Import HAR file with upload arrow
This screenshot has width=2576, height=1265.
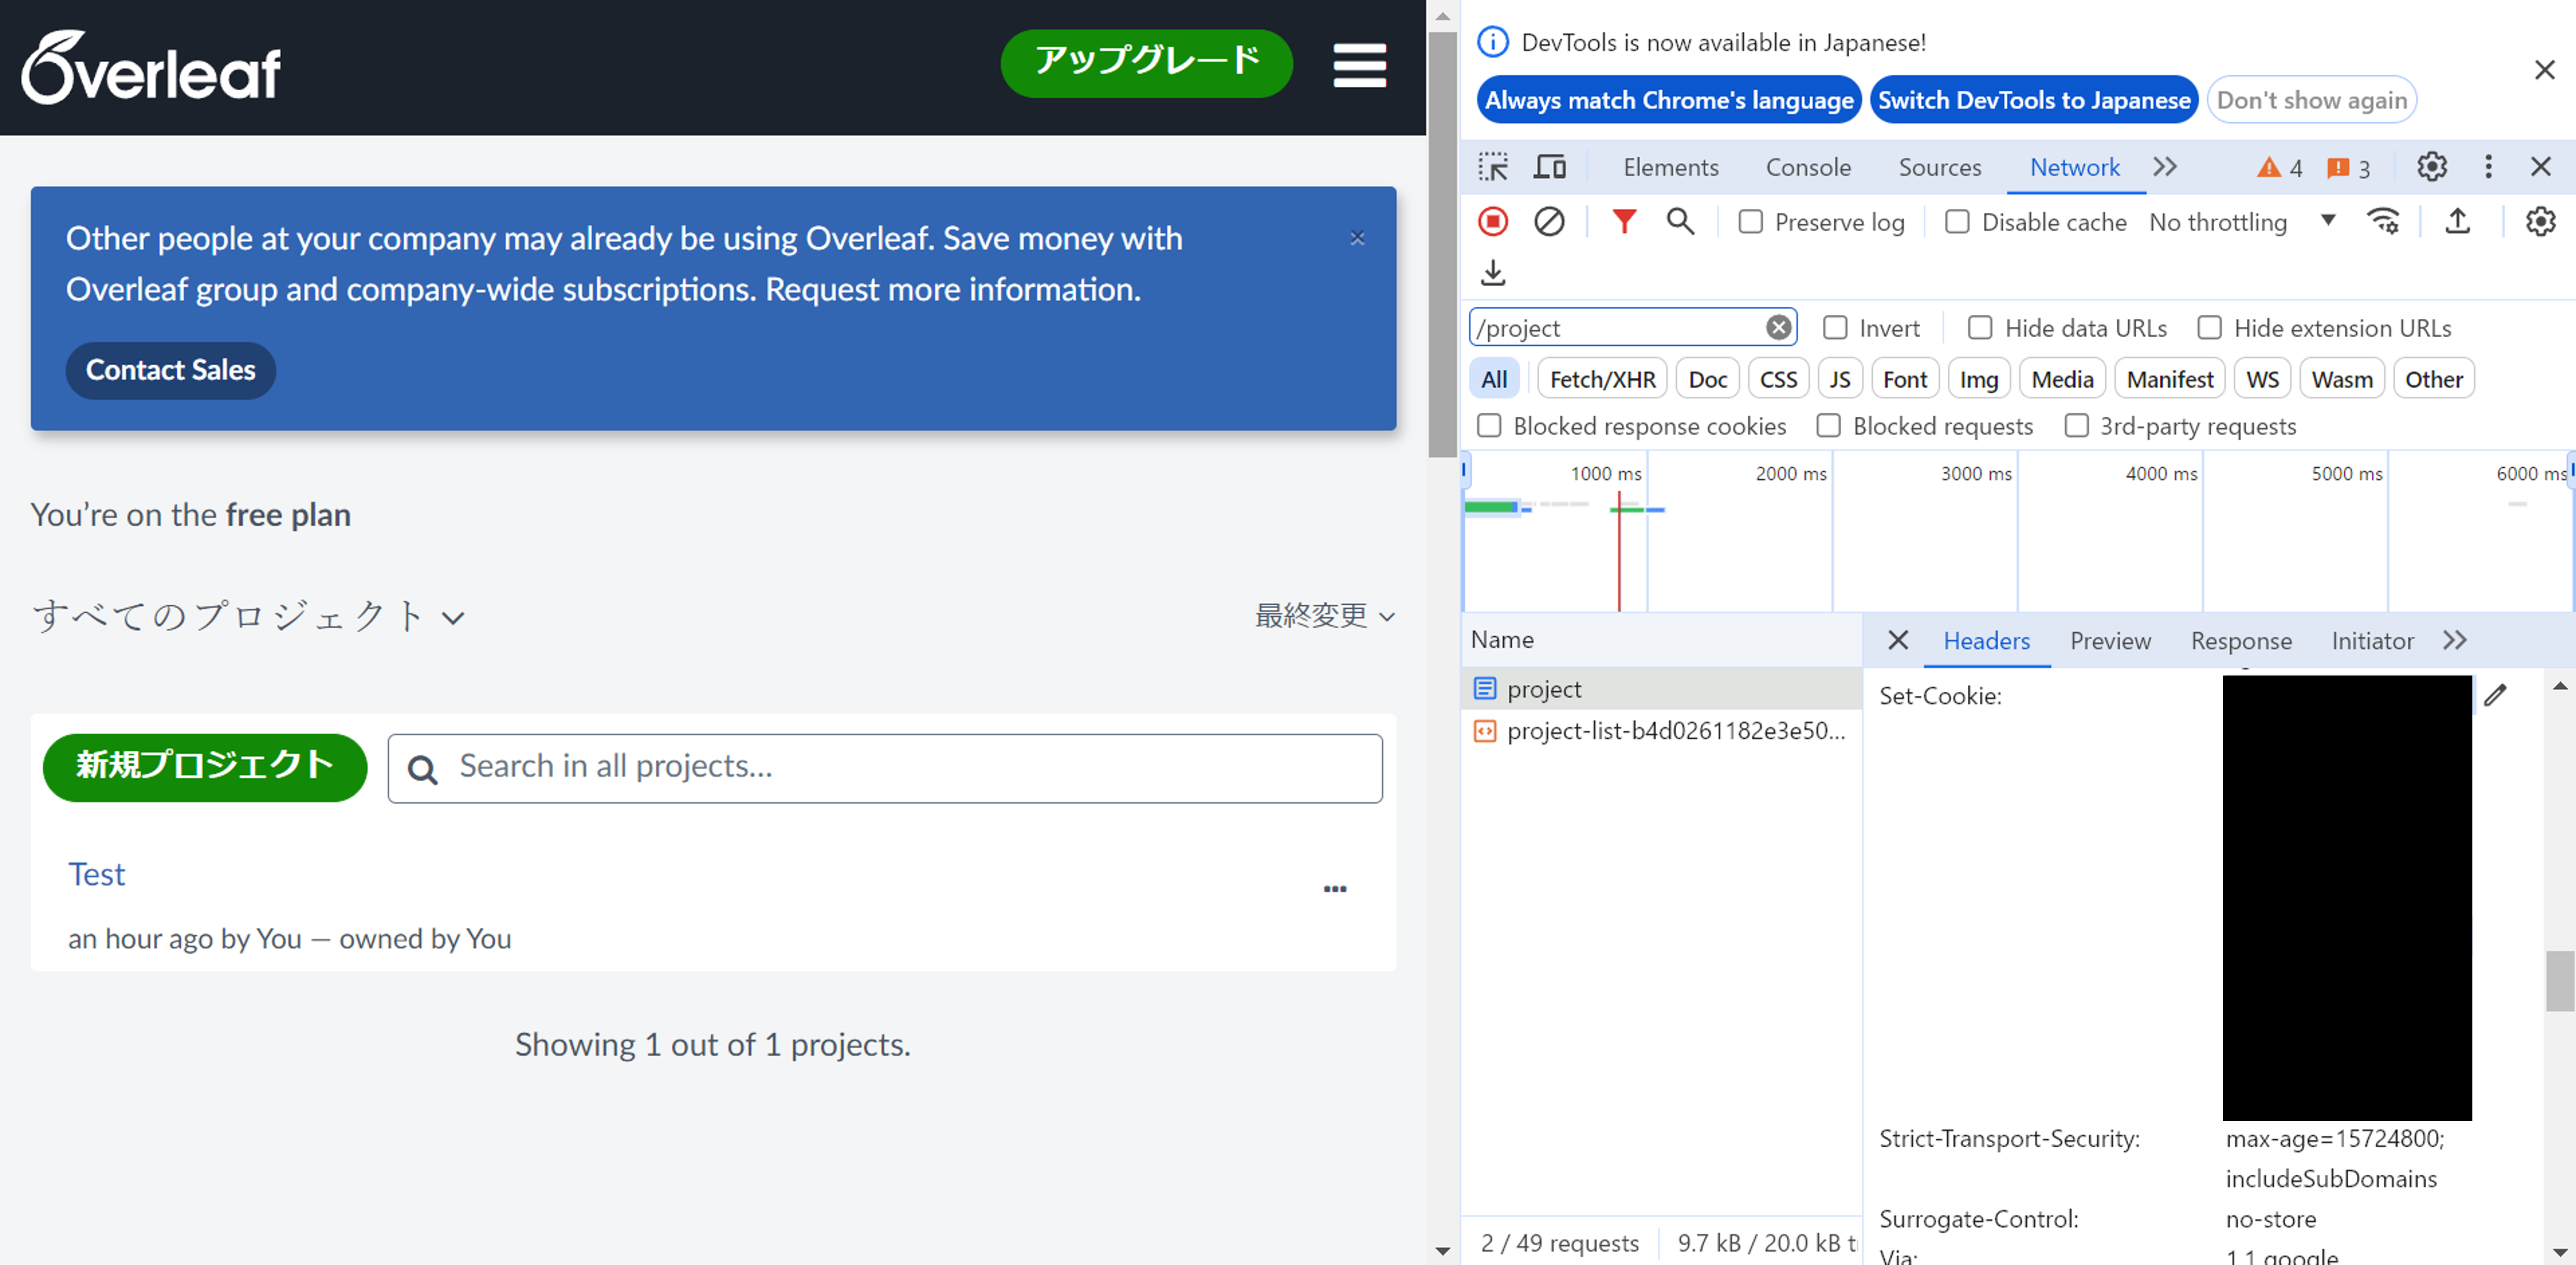tap(2457, 221)
